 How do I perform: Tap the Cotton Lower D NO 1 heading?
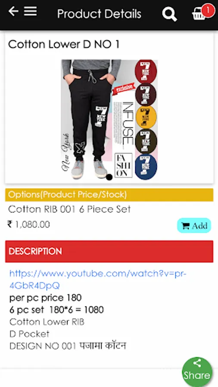pyautogui.click(x=64, y=44)
